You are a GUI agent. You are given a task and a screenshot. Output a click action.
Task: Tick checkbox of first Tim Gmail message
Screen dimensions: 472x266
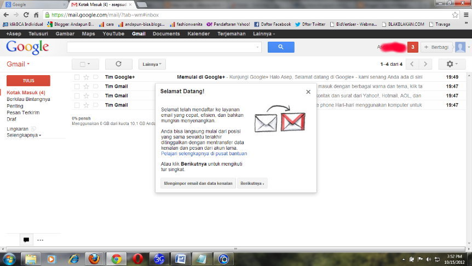click(x=77, y=87)
